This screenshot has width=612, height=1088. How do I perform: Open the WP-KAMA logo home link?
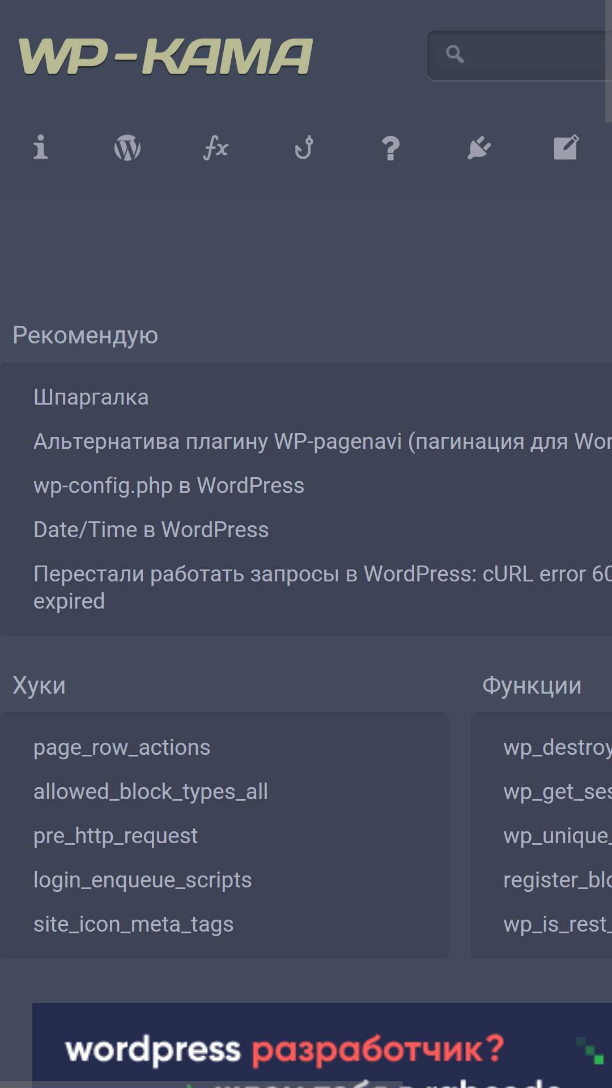(165, 56)
